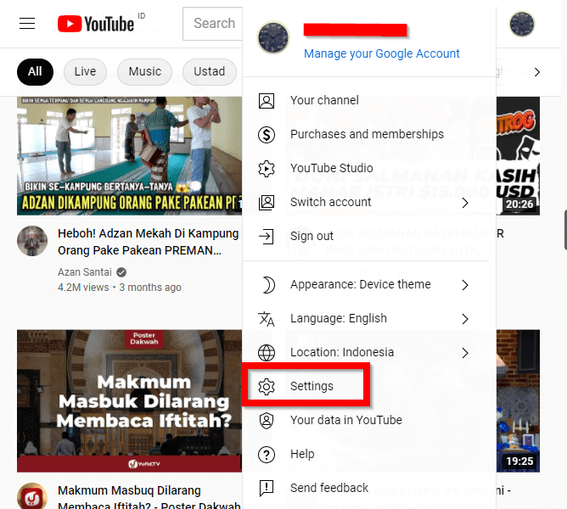Viewport: 567px width, 509px height.
Task: Select the Live filter chip
Action: (85, 72)
